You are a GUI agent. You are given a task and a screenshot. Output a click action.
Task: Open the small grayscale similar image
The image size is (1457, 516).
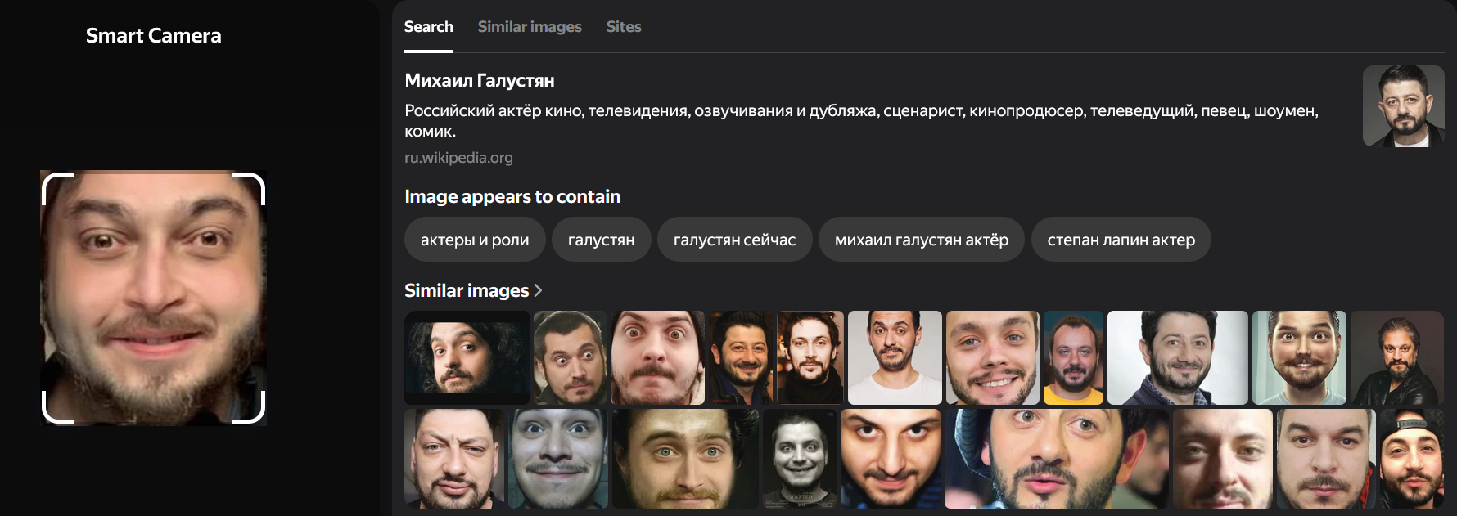pos(801,459)
